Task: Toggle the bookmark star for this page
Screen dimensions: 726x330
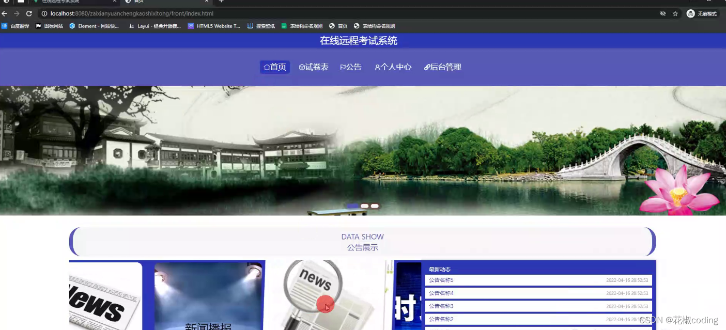Action: pos(675,13)
